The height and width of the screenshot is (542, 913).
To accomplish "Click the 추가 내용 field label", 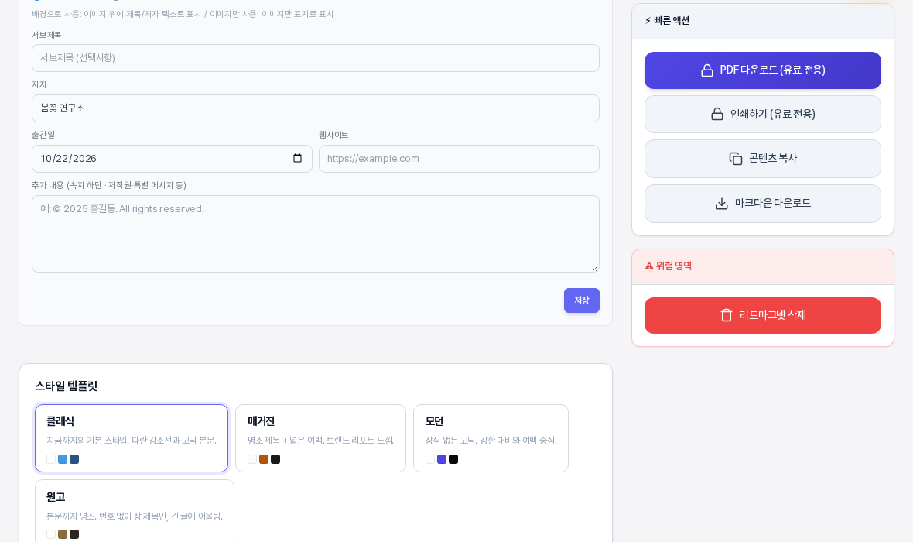I will 109,185.
